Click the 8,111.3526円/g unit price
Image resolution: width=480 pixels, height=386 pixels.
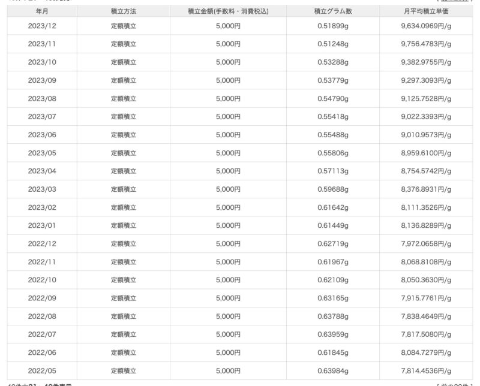pos(426,207)
